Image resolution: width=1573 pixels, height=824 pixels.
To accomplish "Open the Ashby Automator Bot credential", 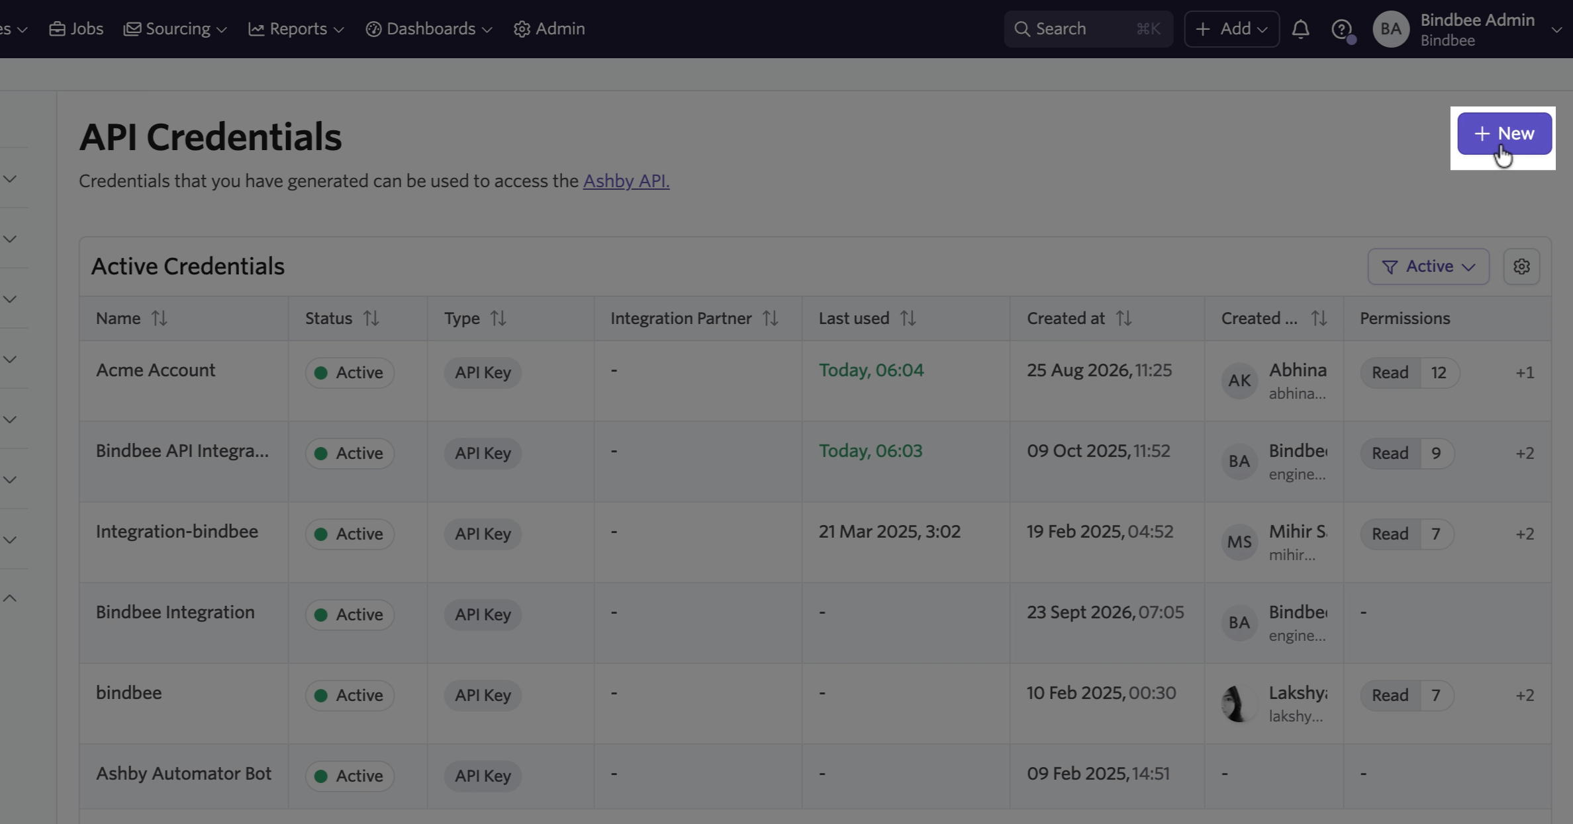I will (x=183, y=774).
